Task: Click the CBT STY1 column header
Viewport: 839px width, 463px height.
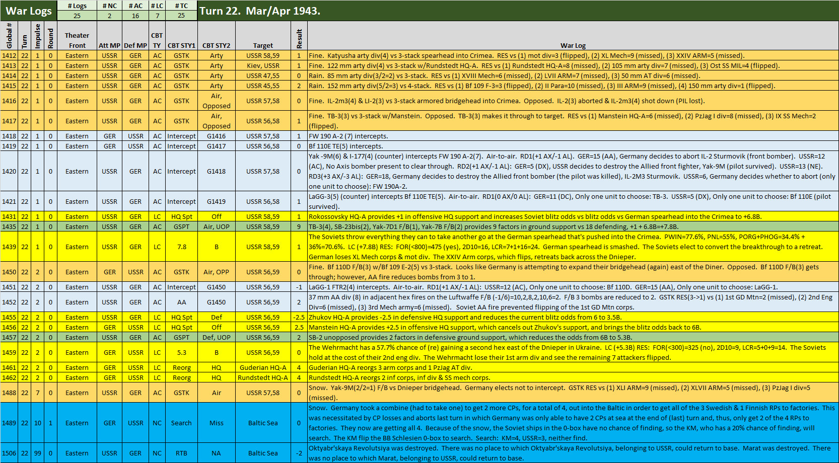Action: click(181, 45)
